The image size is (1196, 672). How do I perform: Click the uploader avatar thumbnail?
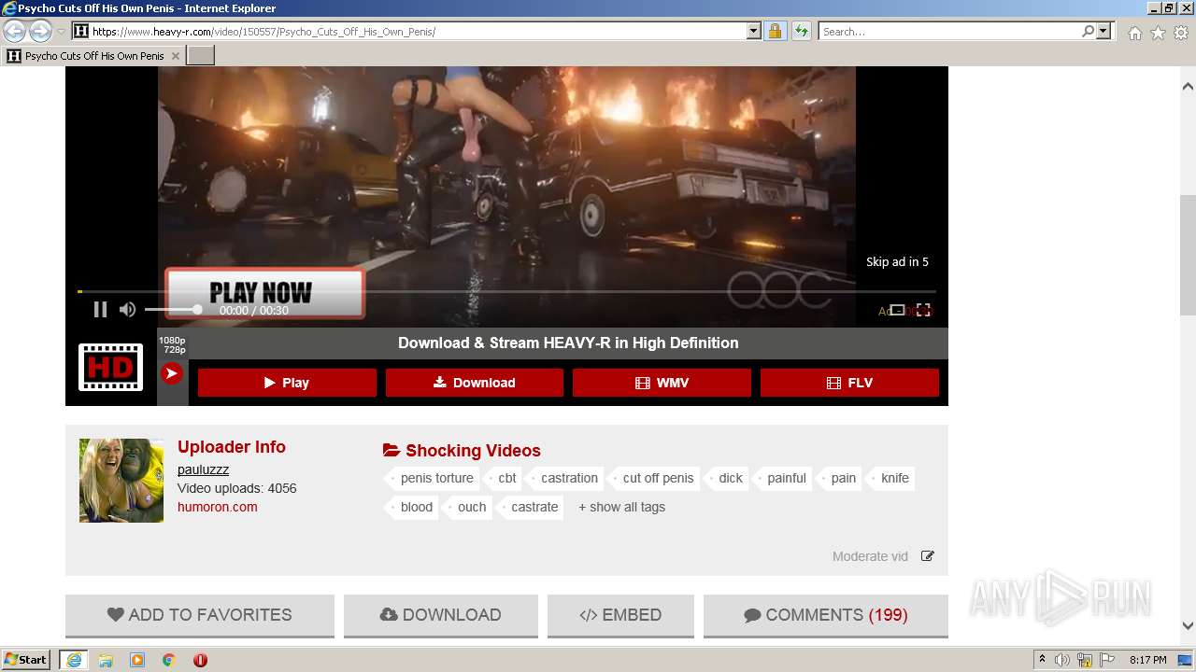pyautogui.click(x=121, y=481)
